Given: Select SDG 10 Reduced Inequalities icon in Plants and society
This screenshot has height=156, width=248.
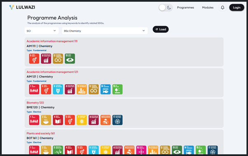Looking at the screenshot, I should 141,150.
